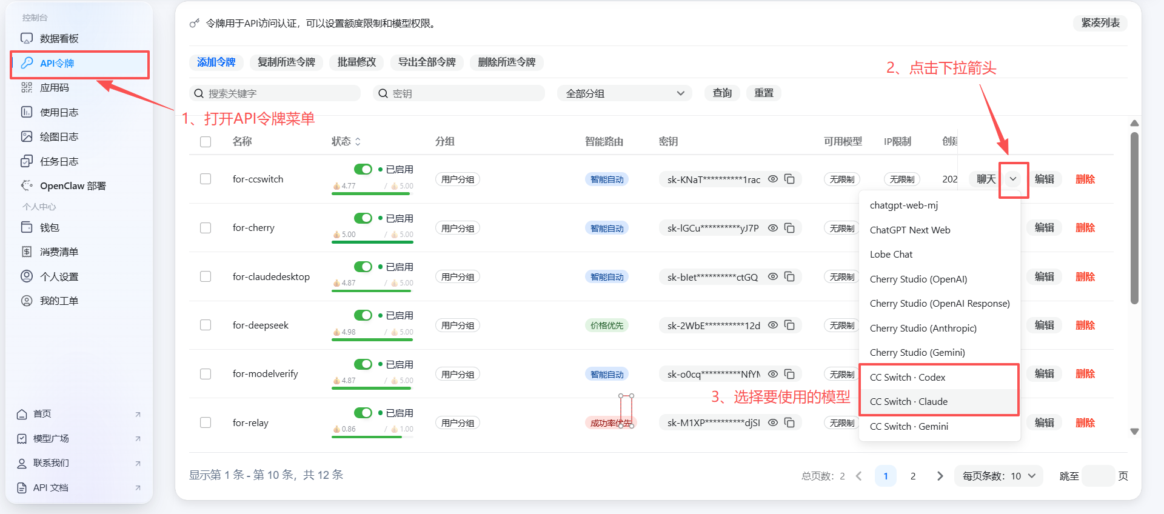Open the 应用码 QR icon
The width and height of the screenshot is (1164, 514).
[27, 87]
